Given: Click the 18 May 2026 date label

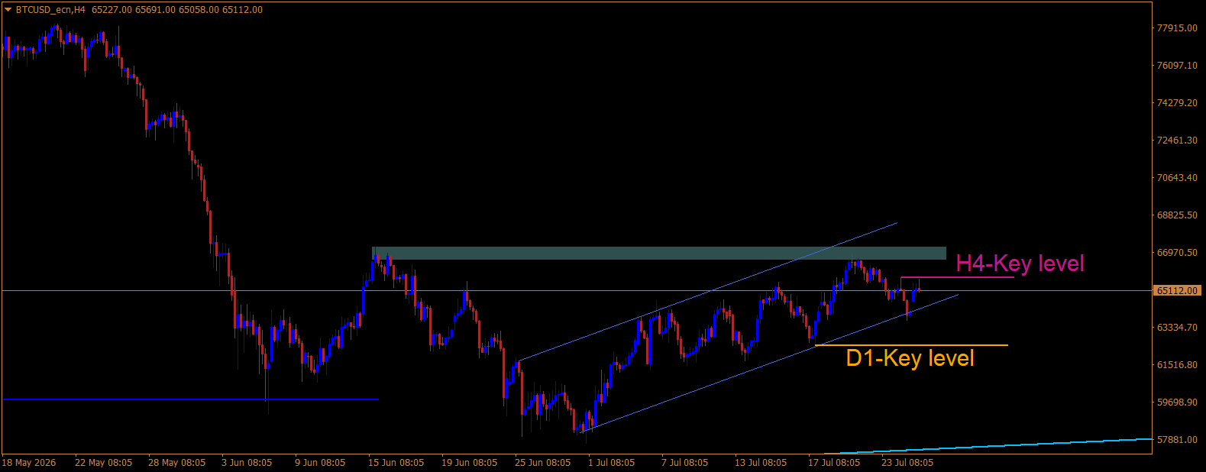Looking at the screenshot, I should point(29,462).
